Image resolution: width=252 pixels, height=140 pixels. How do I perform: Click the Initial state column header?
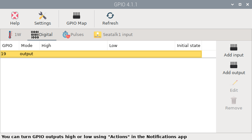[x=188, y=45]
